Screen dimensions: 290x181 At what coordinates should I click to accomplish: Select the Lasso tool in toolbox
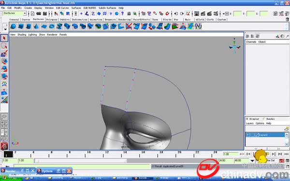(4, 46)
